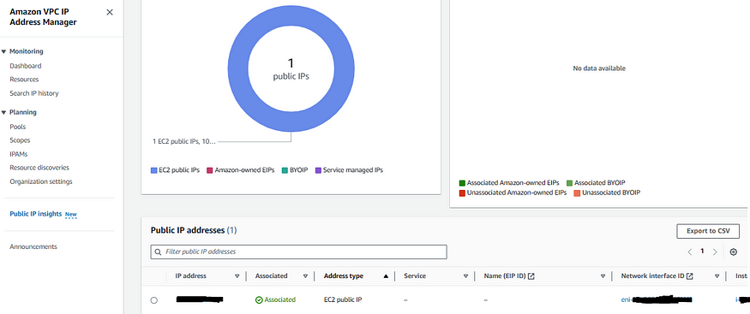
Task: Open Scopes page
Action: [x=20, y=140]
